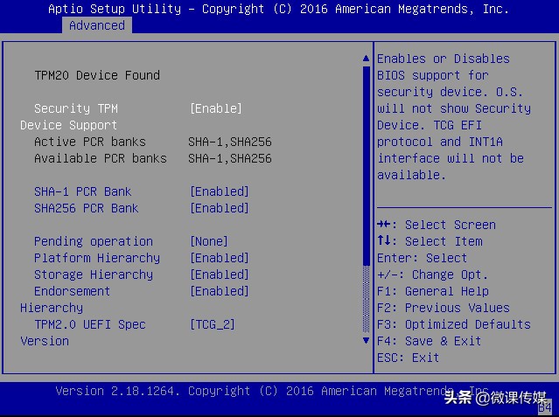Select the Pending operation setting
The width and height of the screenshot is (559, 417).
tap(94, 241)
